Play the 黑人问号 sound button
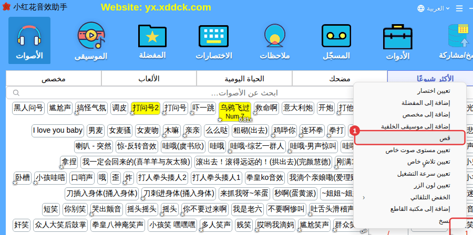 pos(28,108)
